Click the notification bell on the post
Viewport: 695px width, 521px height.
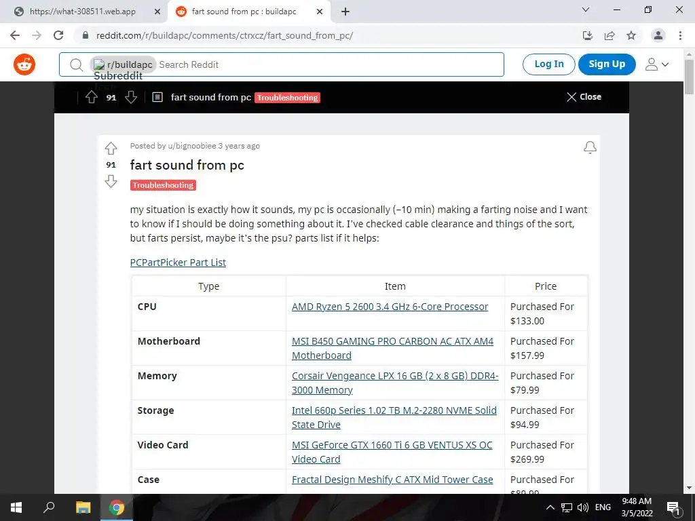click(590, 147)
